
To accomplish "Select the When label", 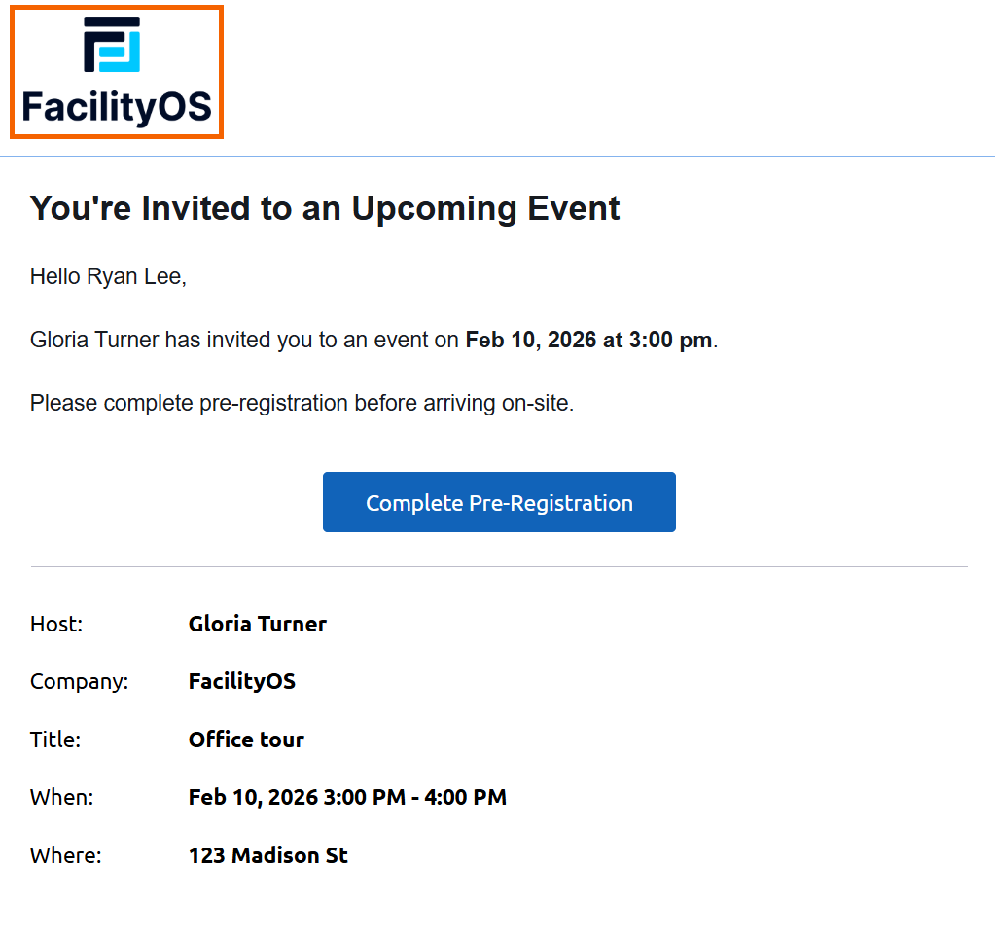I will click(x=61, y=797).
